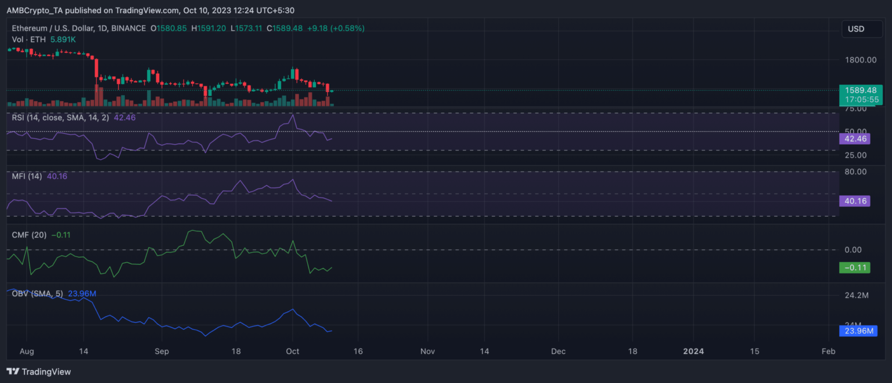This screenshot has width=892, height=383.
Task: Click the 1800.00 level on price scale
Action: [x=860, y=60]
